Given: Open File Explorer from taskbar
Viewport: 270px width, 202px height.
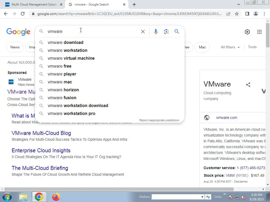Looking at the screenshot, I should click(x=23, y=197).
